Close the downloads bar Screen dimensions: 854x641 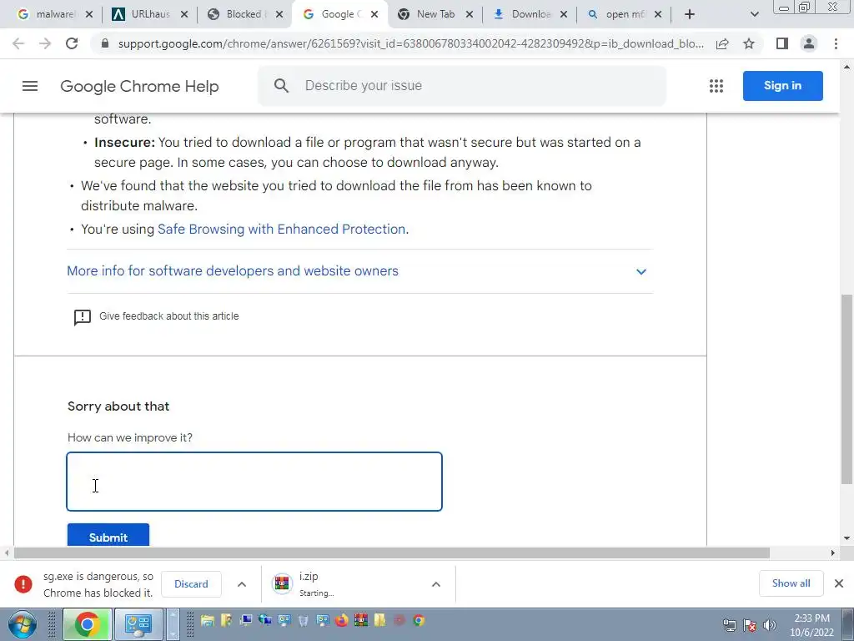[839, 583]
